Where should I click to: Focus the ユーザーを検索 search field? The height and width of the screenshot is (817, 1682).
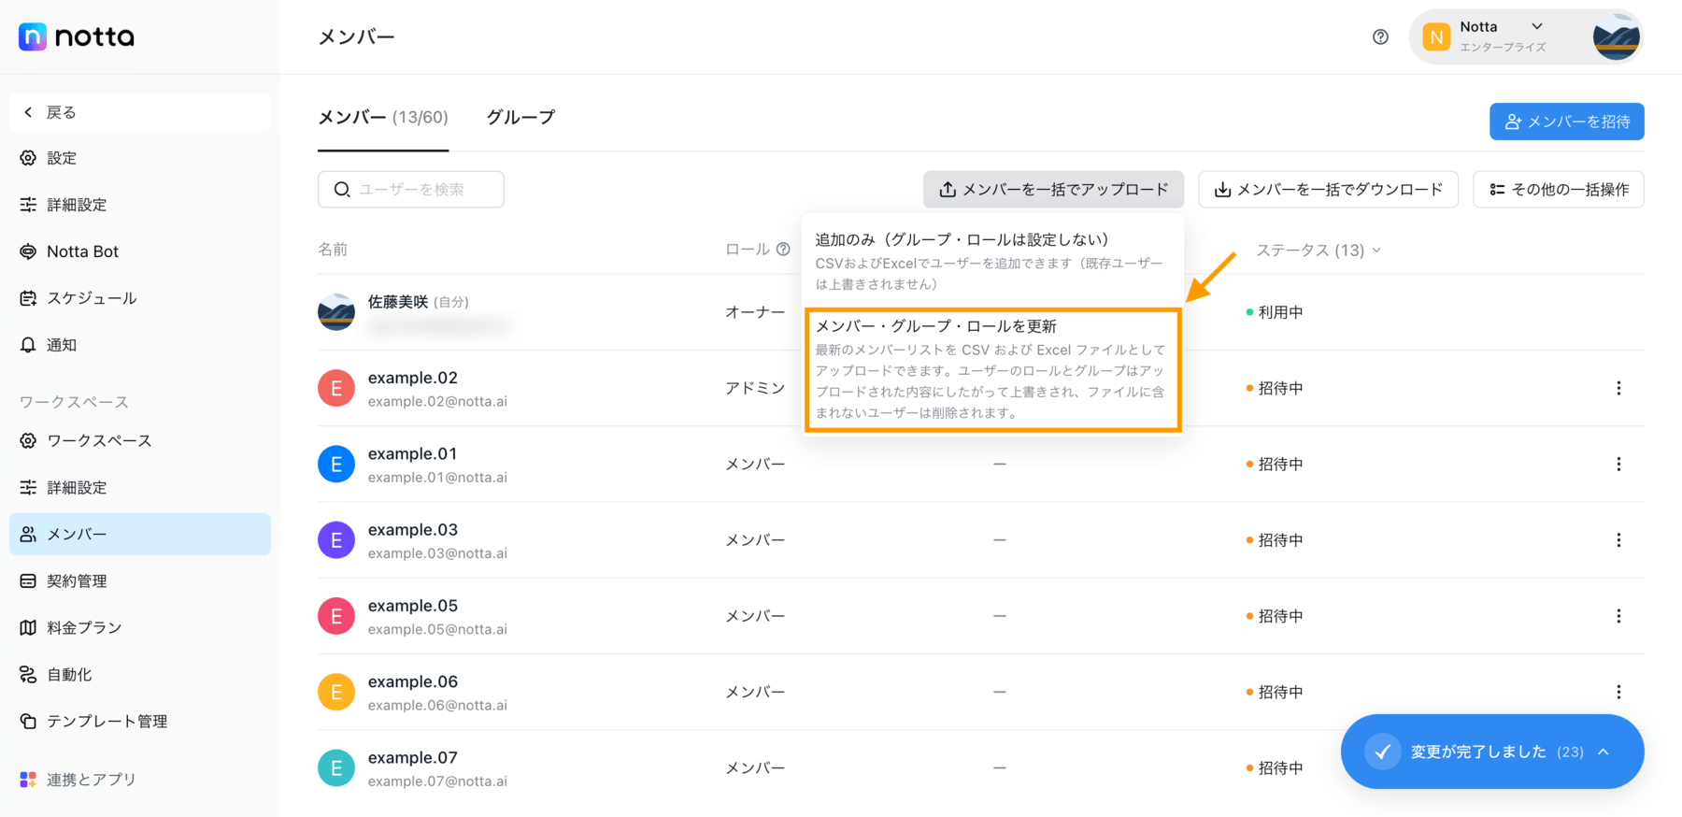click(x=411, y=189)
